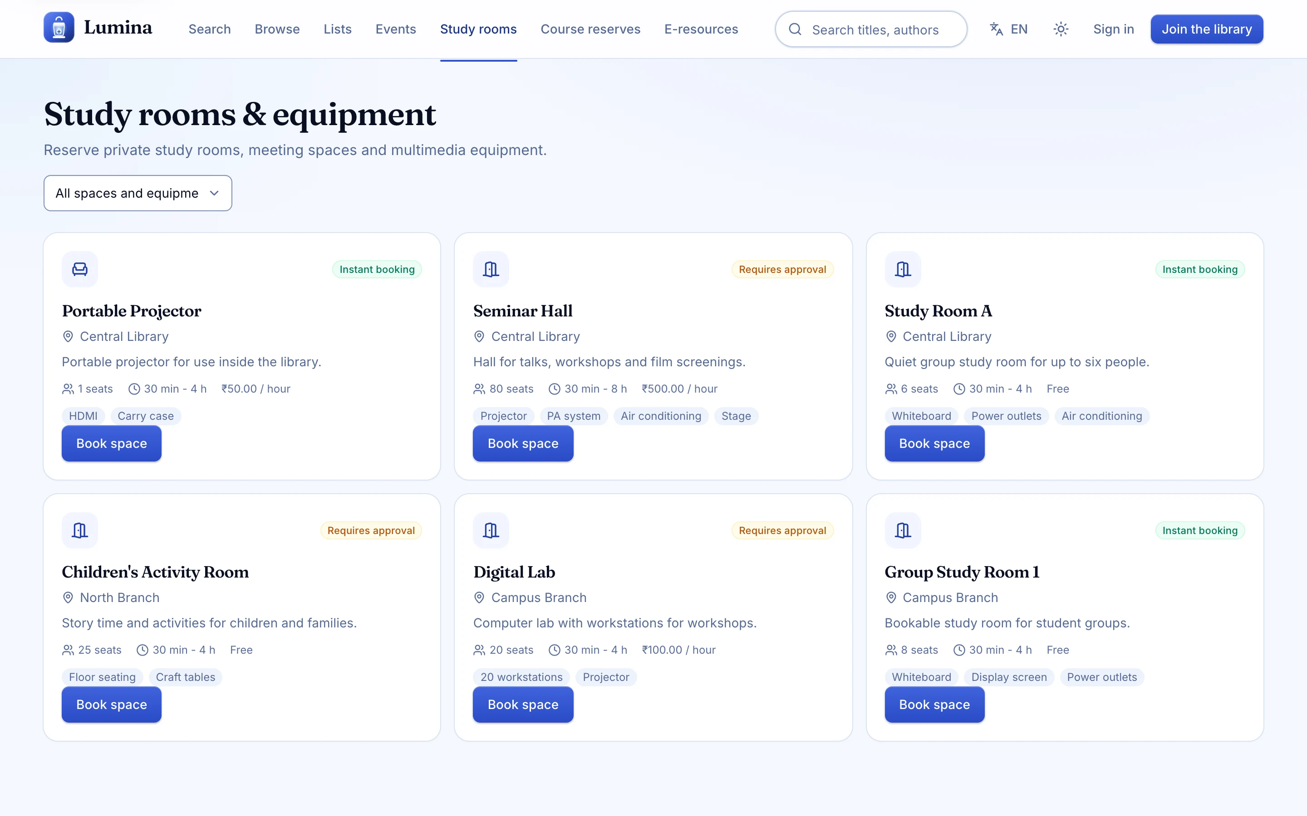Expand the All spaces and equipment dropdown
Screen dimensions: 1307x816
coord(138,193)
